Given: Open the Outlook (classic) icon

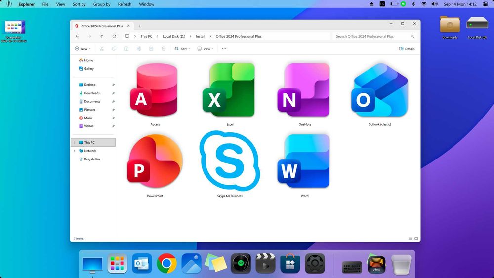Looking at the screenshot, I should (x=379, y=90).
